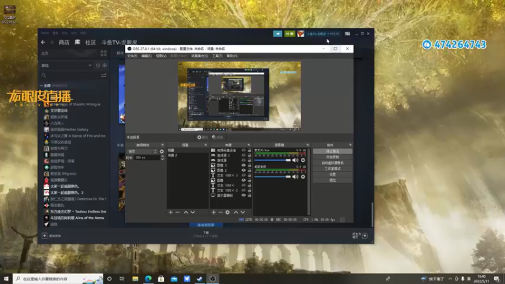Toggle visibility of 游戏源 2 source
505x284 pixels.
tap(244, 155)
